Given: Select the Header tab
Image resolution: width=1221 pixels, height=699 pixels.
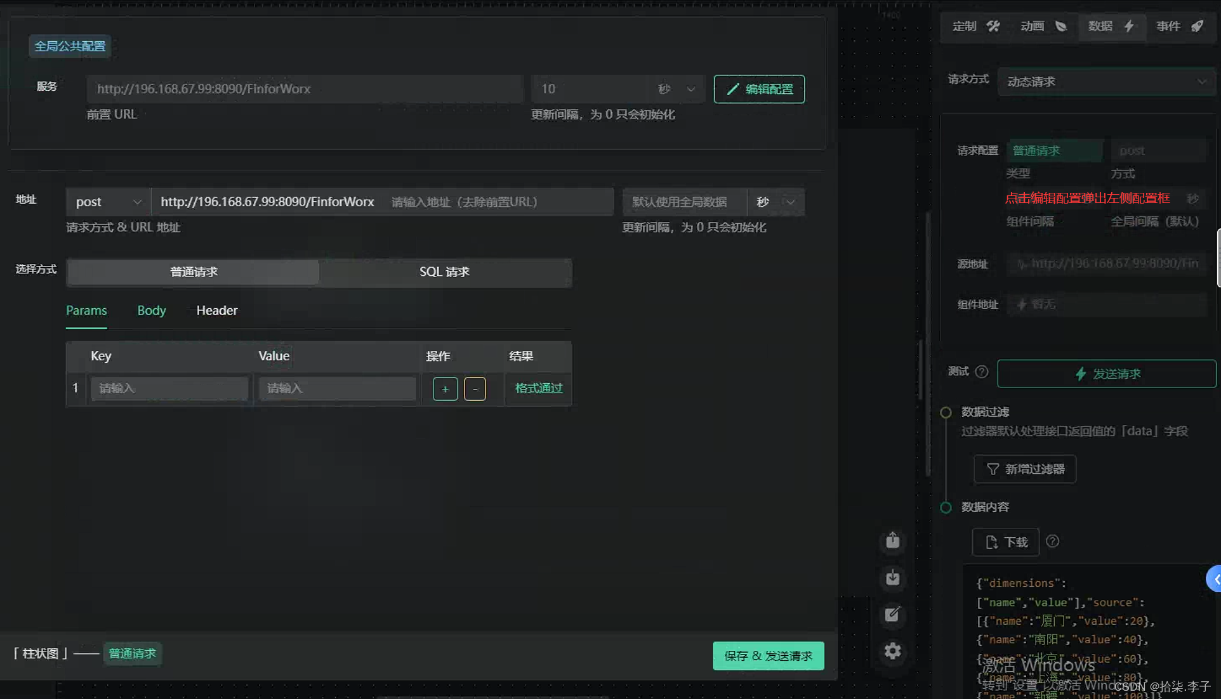Looking at the screenshot, I should click(217, 310).
